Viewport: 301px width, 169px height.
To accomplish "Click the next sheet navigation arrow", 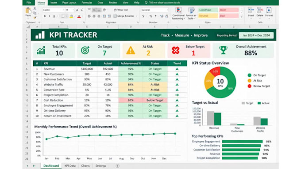I will (x=34, y=166).
